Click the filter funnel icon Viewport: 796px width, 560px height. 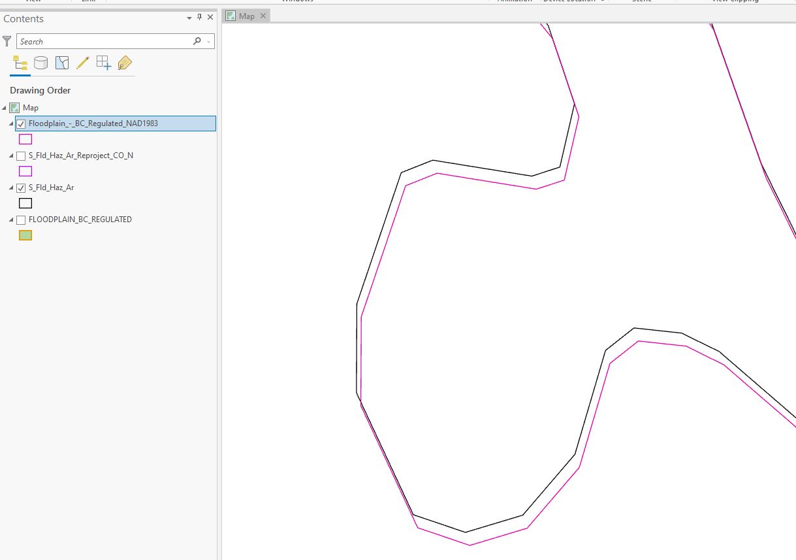tap(7, 41)
